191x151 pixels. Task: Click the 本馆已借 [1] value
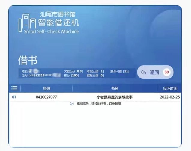pos(95,71)
